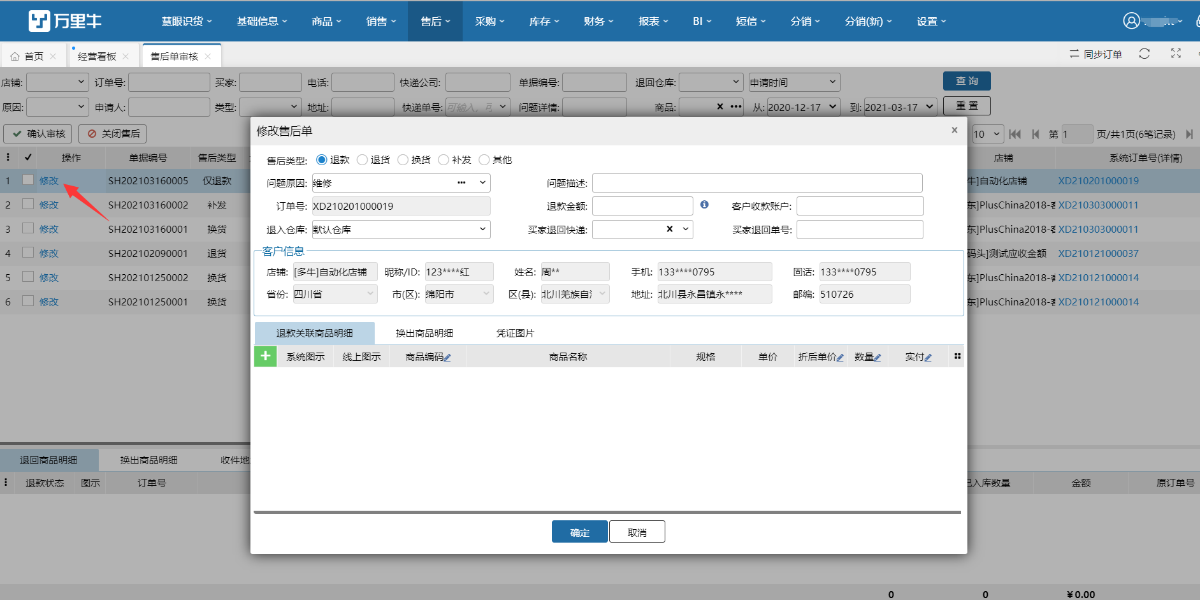The image size is (1200, 600).
Task: Go to previous page of results
Action: (x=1036, y=134)
